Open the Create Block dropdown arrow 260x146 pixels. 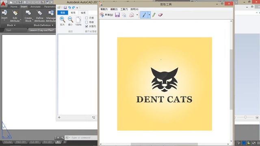pos(32,20)
